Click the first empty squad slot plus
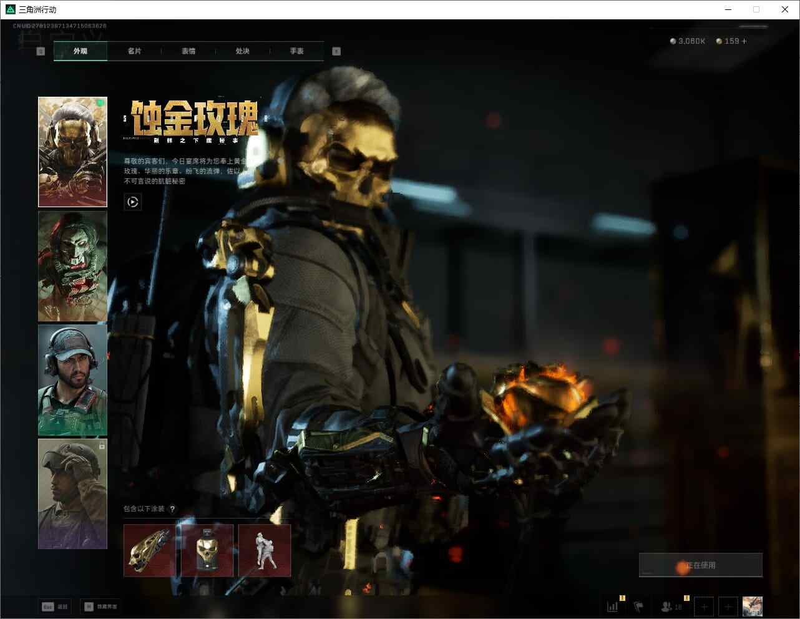Image resolution: width=800 pixels, height=619 pixels. click(x=704, y=606)
